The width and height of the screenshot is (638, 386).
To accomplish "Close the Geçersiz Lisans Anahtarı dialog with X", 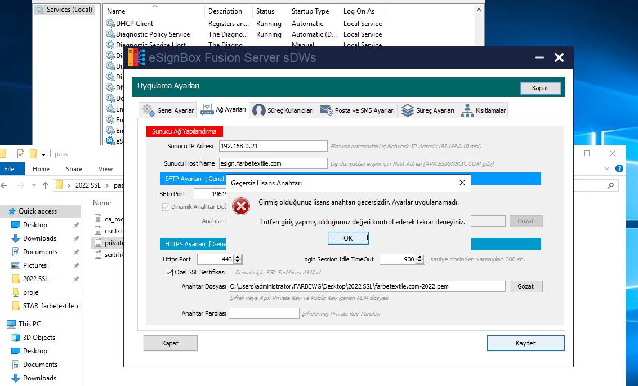I will (462, 183).
